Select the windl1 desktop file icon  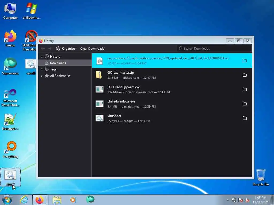click(x=31, y=67)
